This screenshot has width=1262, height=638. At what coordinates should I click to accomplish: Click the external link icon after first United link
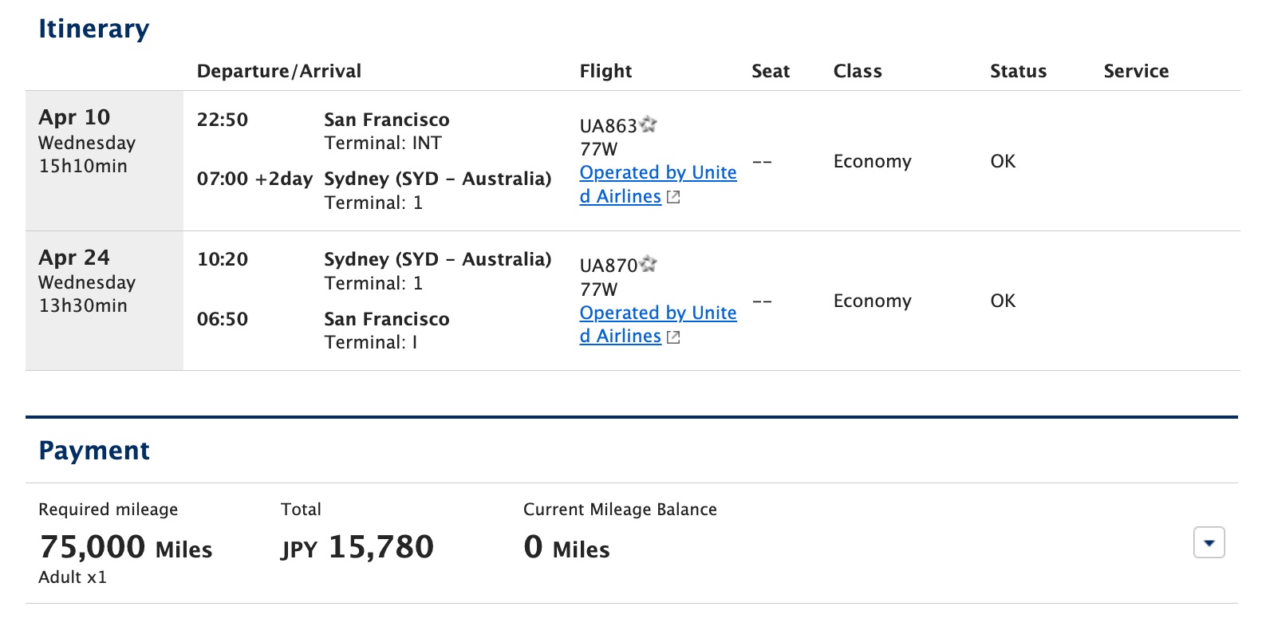672,197
